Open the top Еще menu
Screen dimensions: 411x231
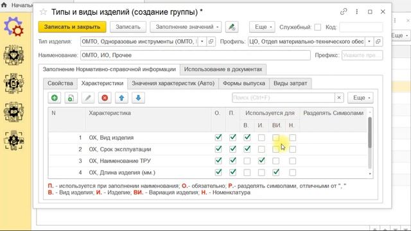click(262, 27)
